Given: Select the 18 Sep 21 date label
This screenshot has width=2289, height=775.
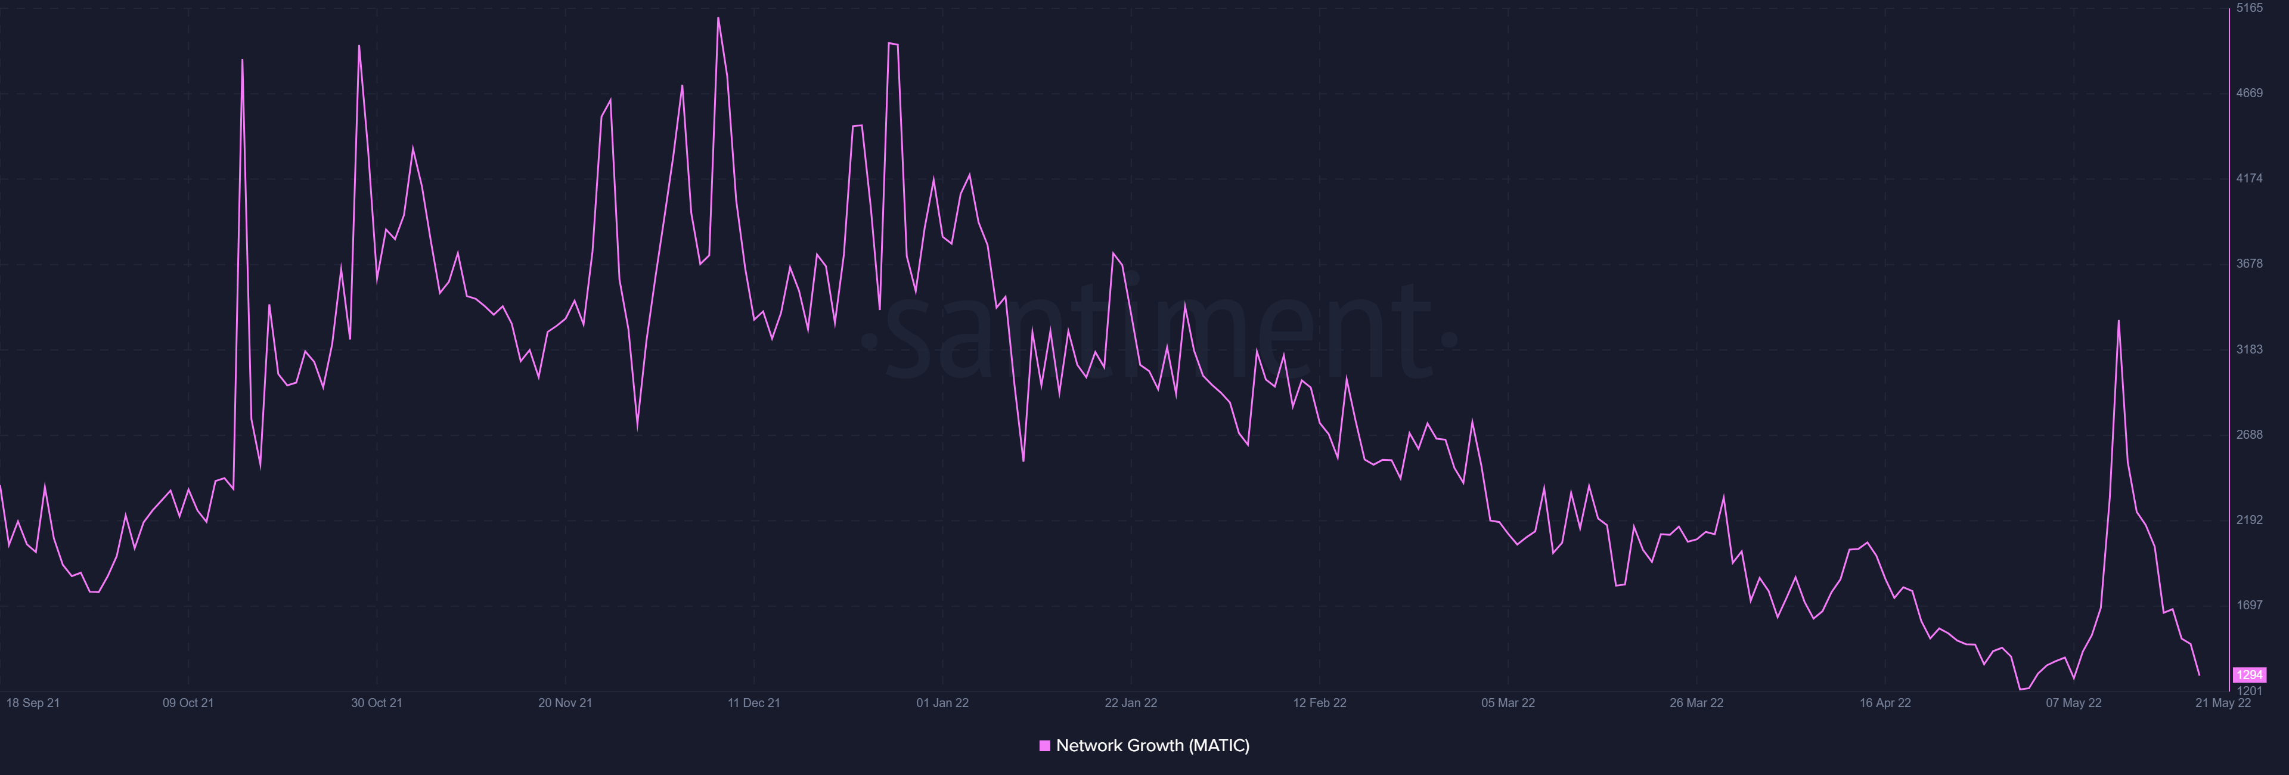Looking at the screenshot, I should pos(33,703).
